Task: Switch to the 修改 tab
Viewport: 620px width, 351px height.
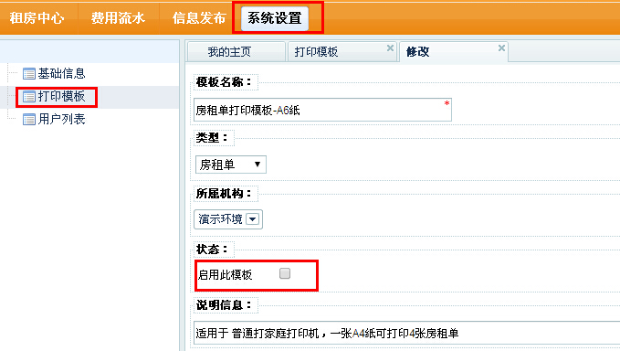Action: pos(454,52)
